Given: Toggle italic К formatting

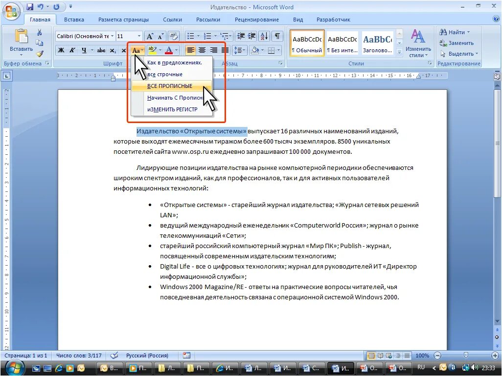Looking at the screenshot, I should (x=72, y=50).
